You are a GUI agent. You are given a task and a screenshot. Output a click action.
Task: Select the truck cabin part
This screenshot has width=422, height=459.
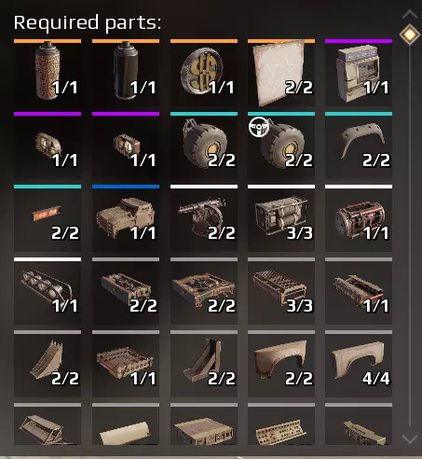[x=126, y=218]
